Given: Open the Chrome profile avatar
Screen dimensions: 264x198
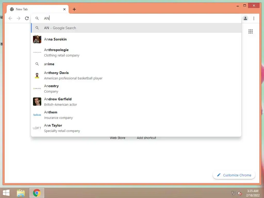Looking at the screenshot, I should [245, 18].
